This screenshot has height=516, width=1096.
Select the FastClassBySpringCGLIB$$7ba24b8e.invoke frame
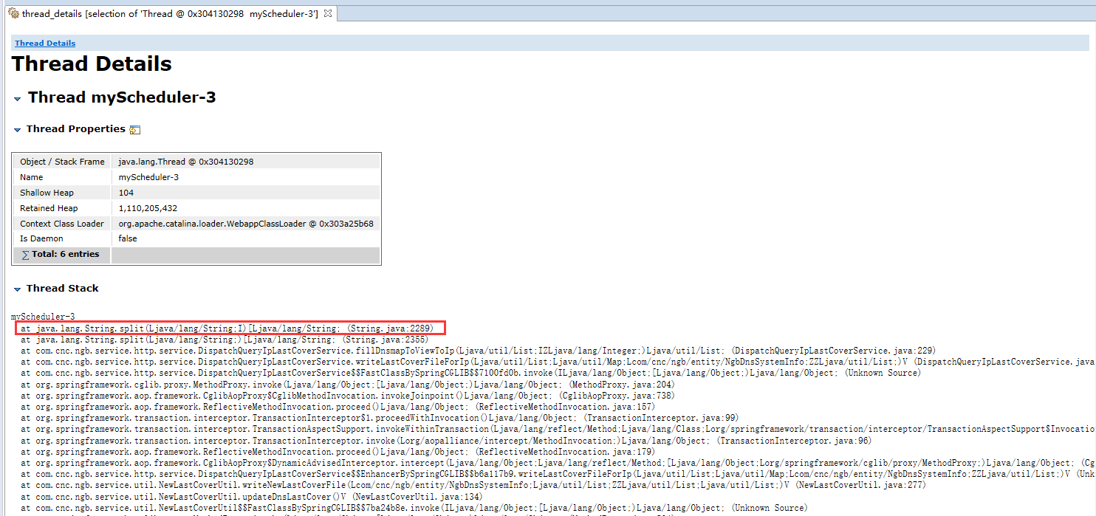point(414,508)
